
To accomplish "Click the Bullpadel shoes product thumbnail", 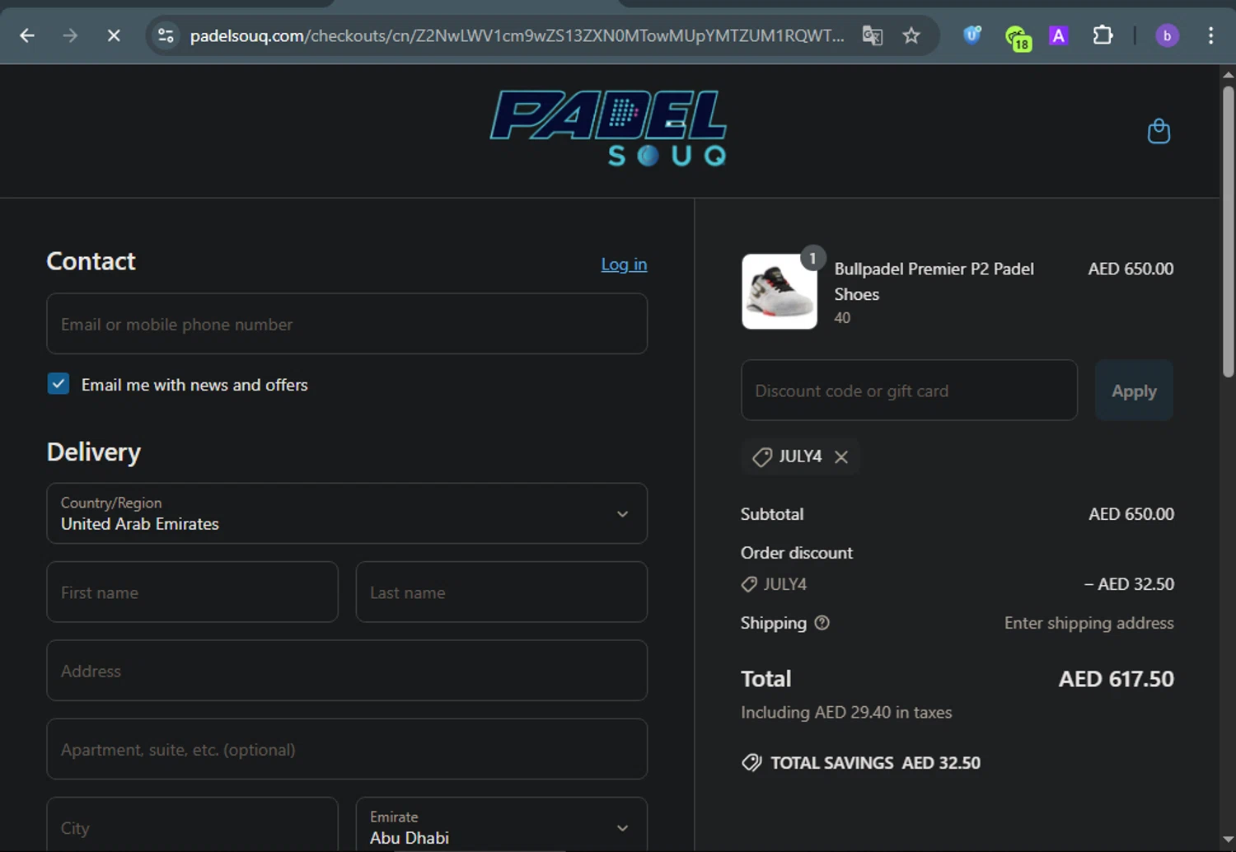I will click(x=779, y=292).
